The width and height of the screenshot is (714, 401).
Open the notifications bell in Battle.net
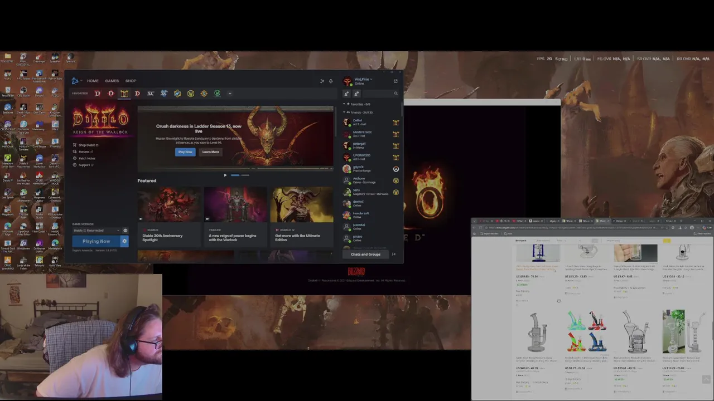(x=330, y=81)
